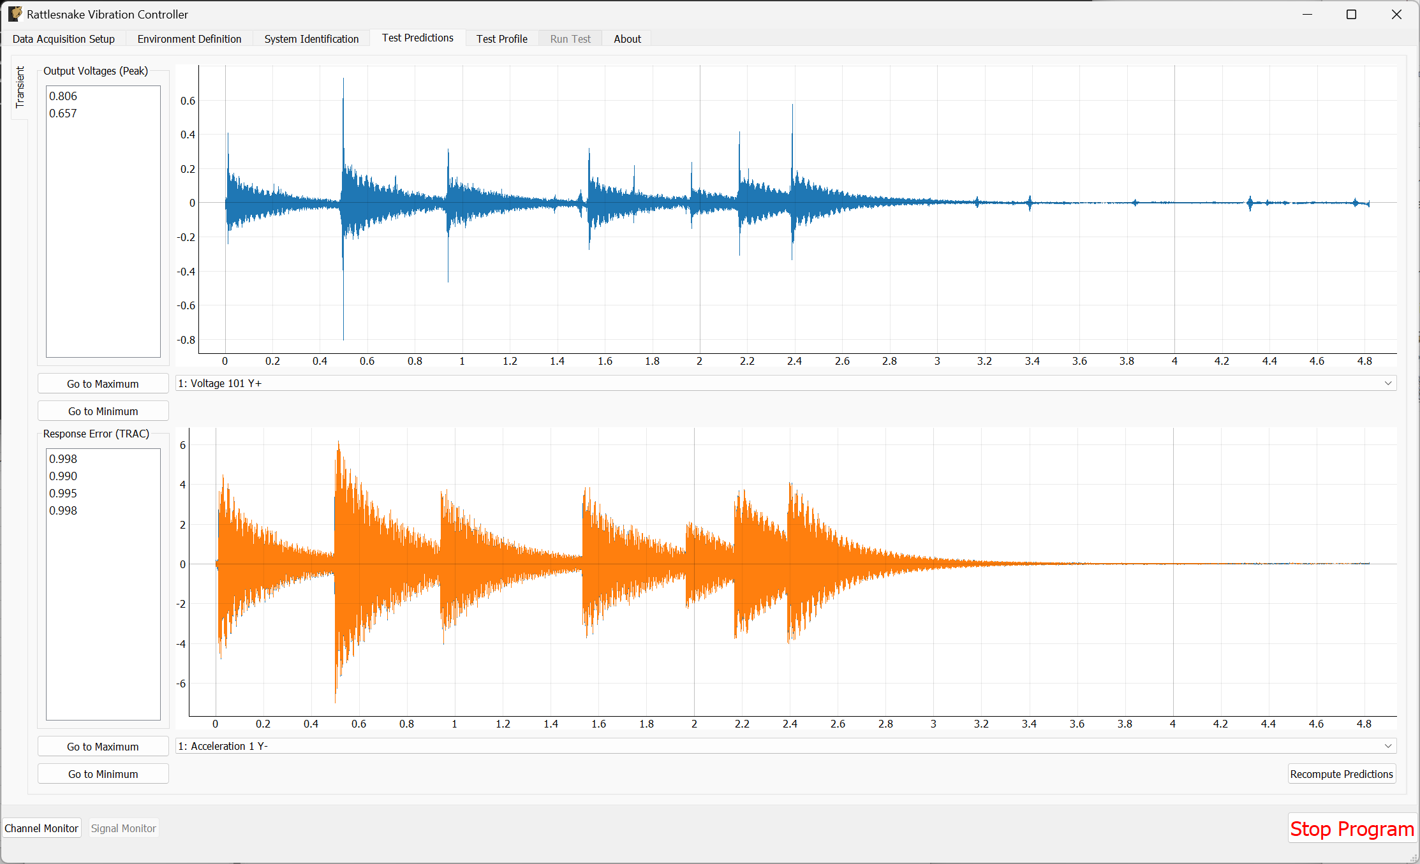Switch to the Test Profile tab
1420x864 pixels.
(x=501, y=38)
